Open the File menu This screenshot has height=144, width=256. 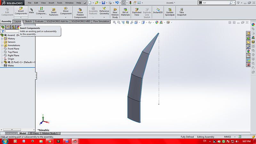point(29,3)
